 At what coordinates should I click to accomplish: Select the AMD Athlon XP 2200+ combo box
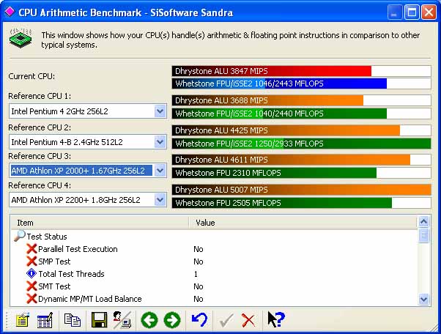point(88,200)
